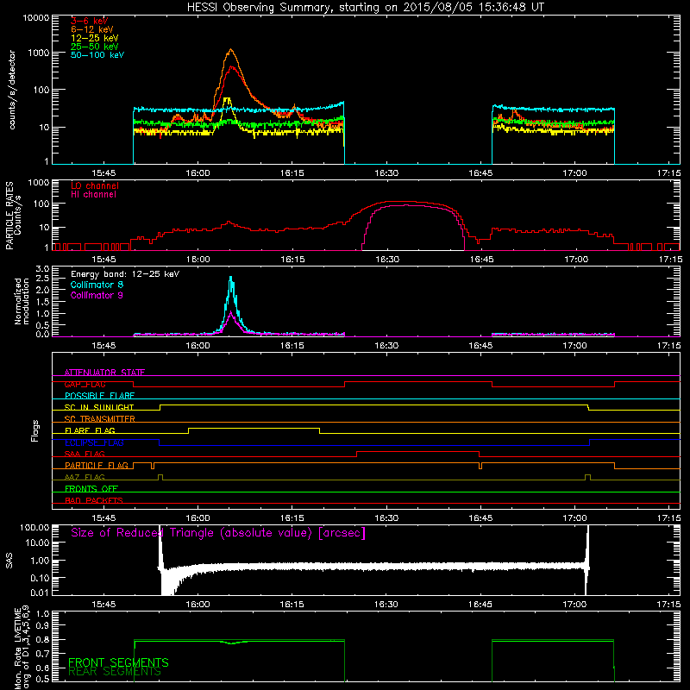Click the 17:00 tick under particle rates plot
The image size is (690, 690).
[x=575, y=260]
